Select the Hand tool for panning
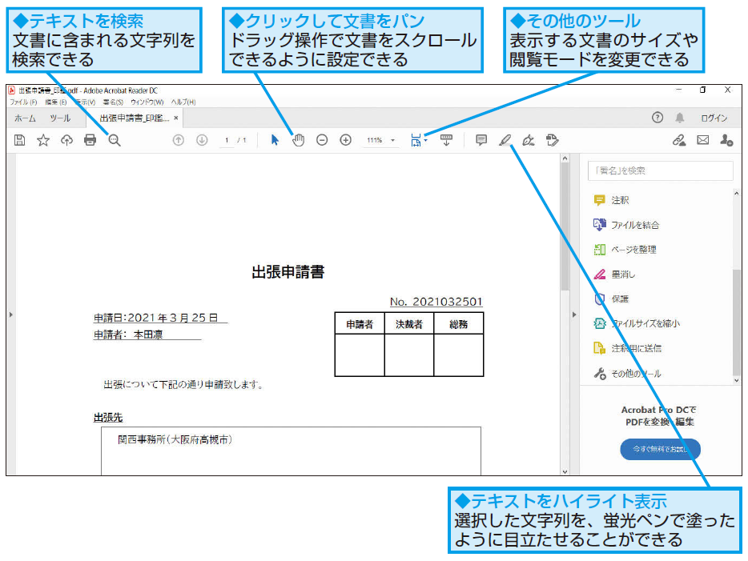 click(x=297, y=140)
